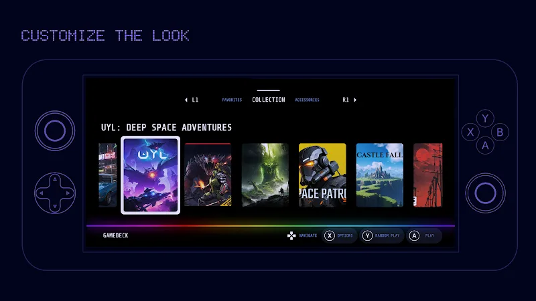Select the UYL game cover
The height and width of the screenshot is (301, 536).
(150, 175)
